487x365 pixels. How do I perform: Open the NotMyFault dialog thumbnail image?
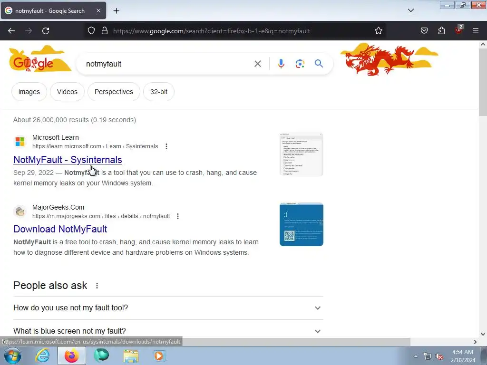[301, 154]
